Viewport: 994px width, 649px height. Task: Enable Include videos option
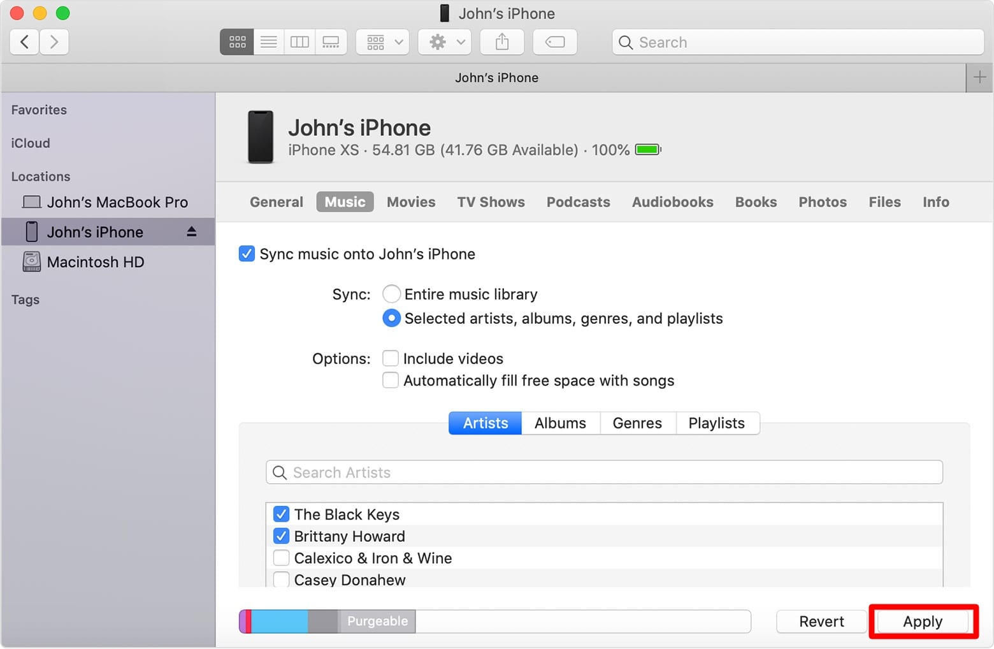coord(391,358)
